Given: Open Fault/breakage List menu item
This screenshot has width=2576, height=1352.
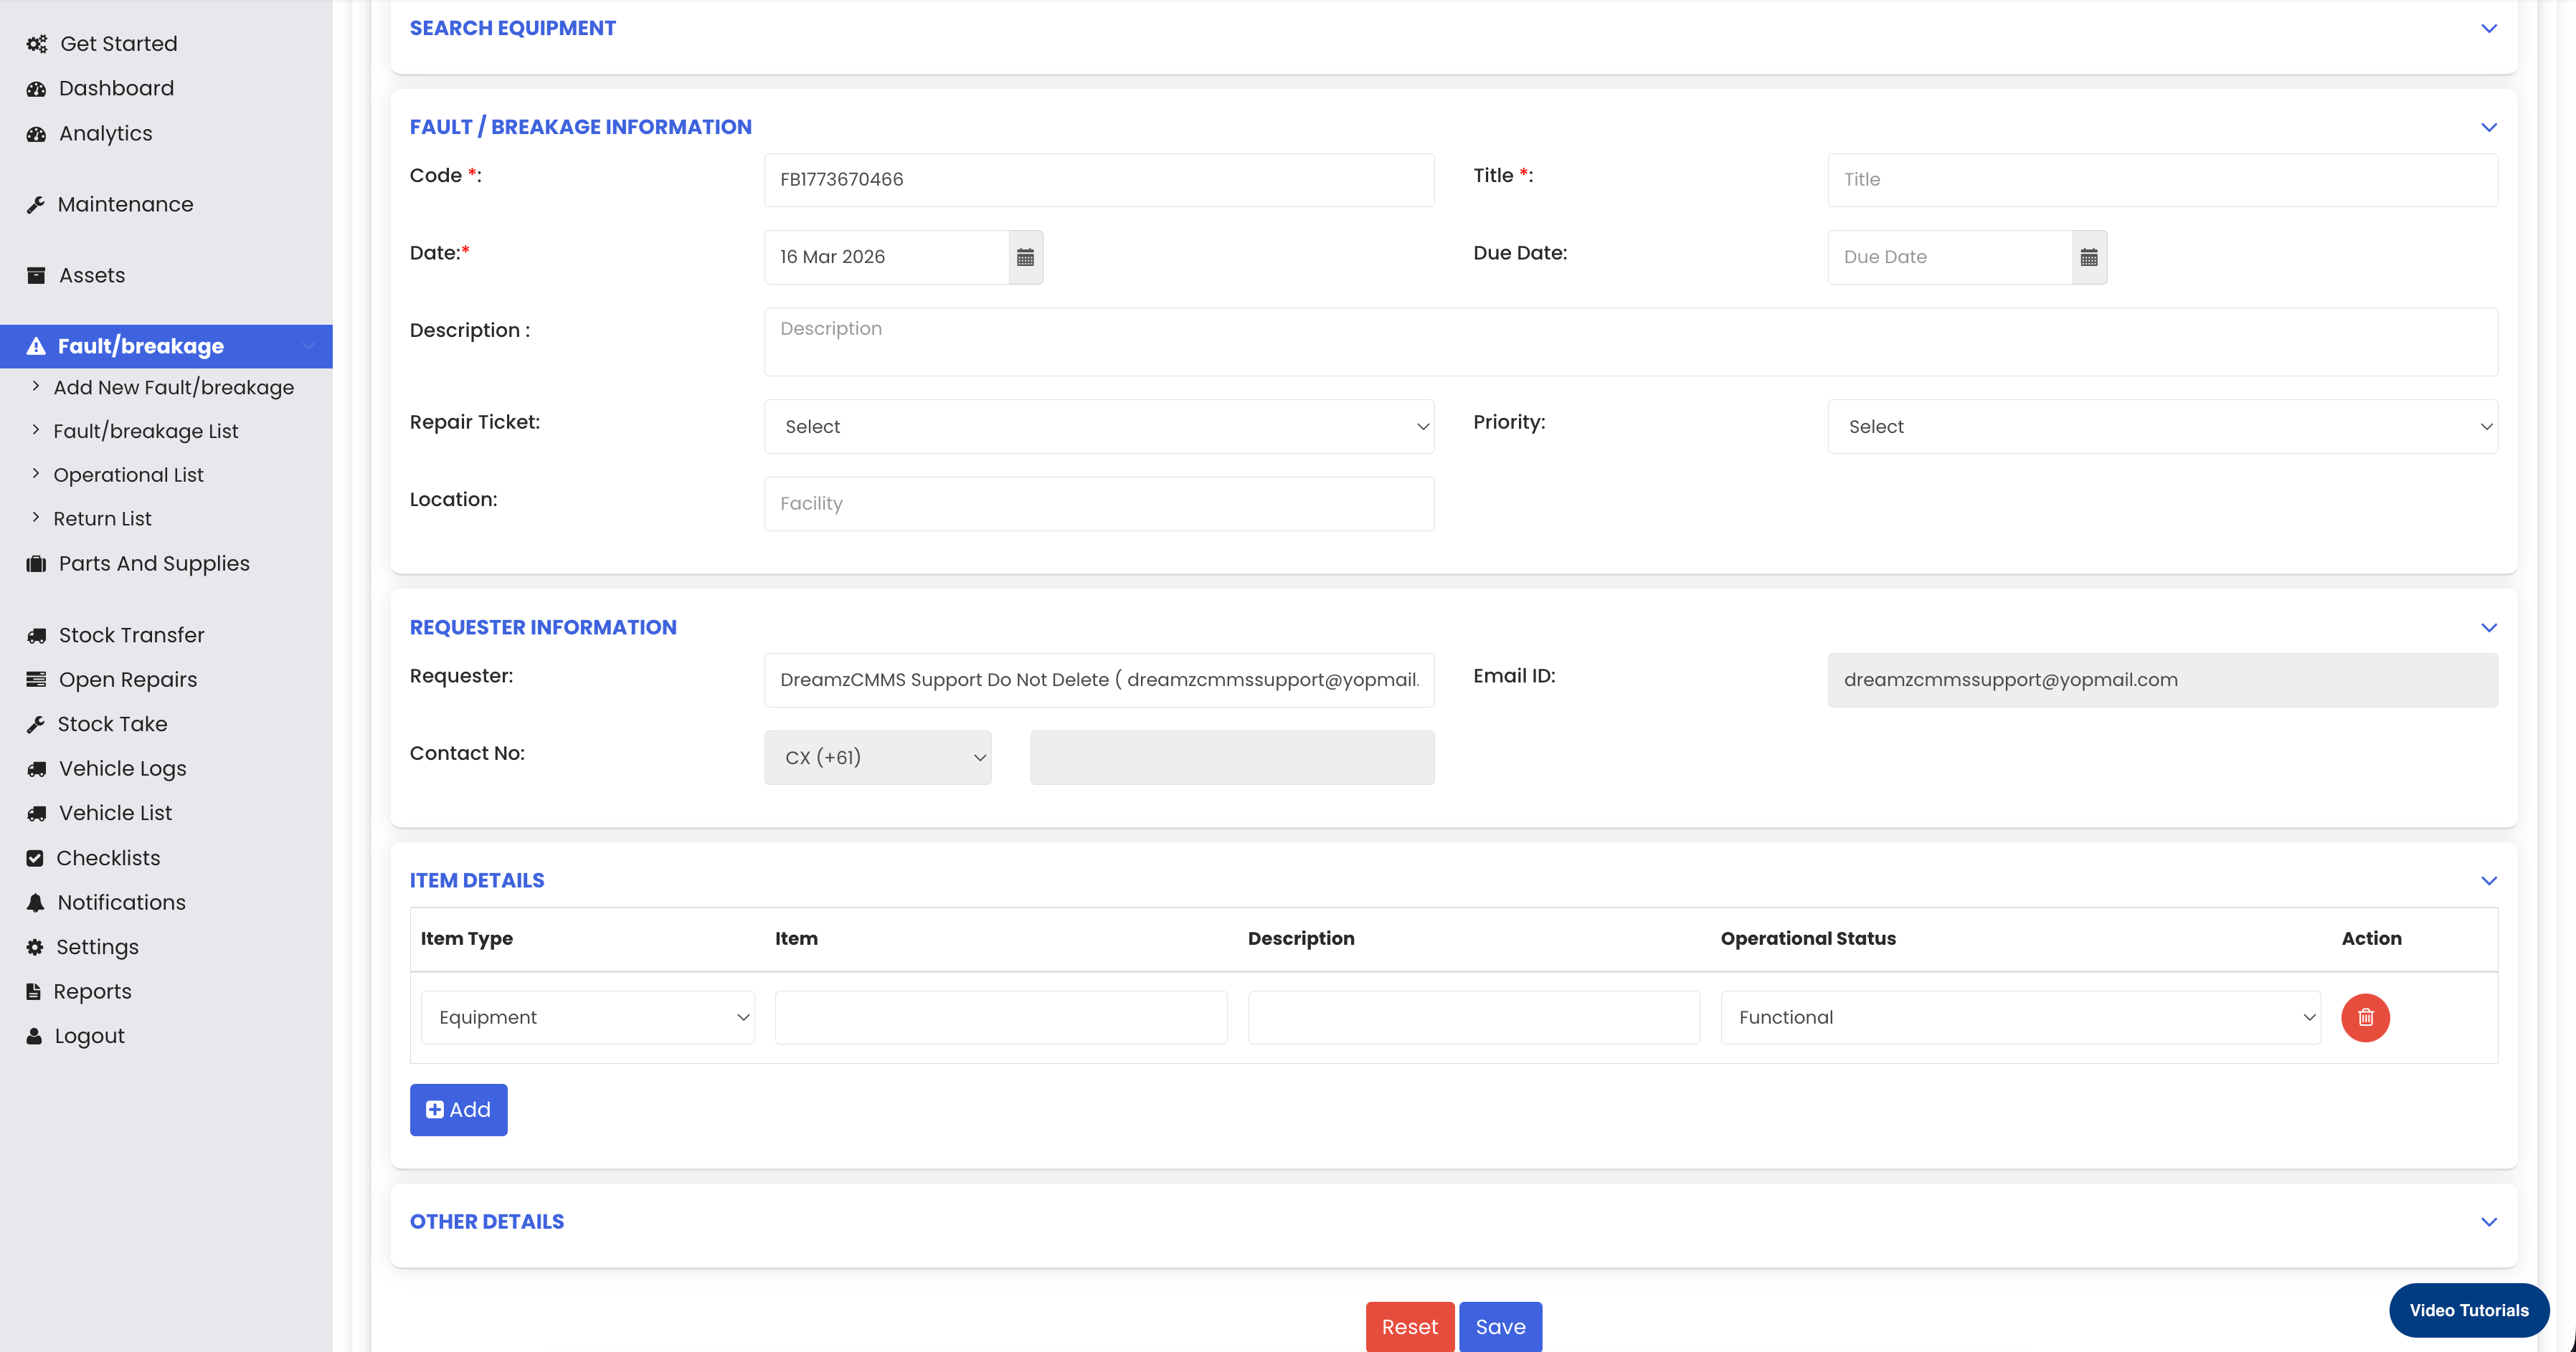Looking at the screenshot, I should 146,431.
